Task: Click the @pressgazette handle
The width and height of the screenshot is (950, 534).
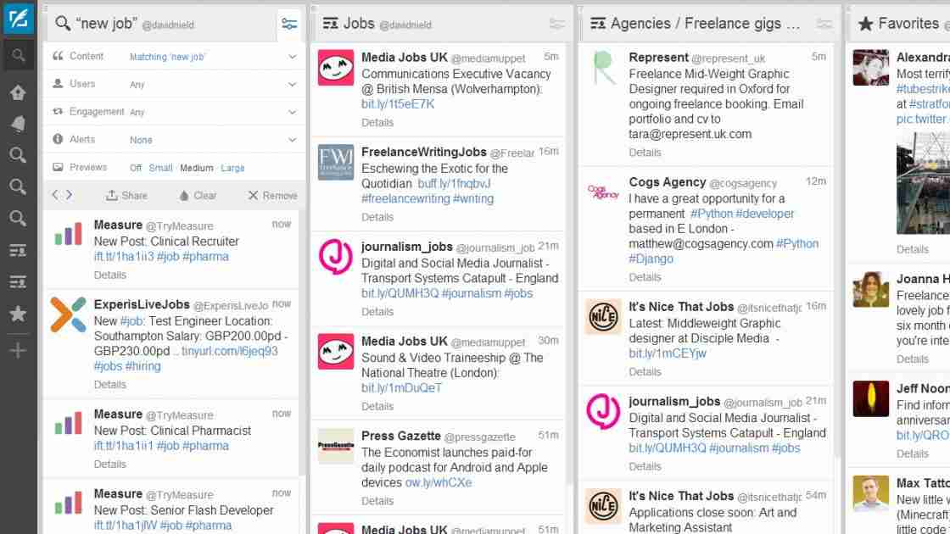Action: [479, 437]
